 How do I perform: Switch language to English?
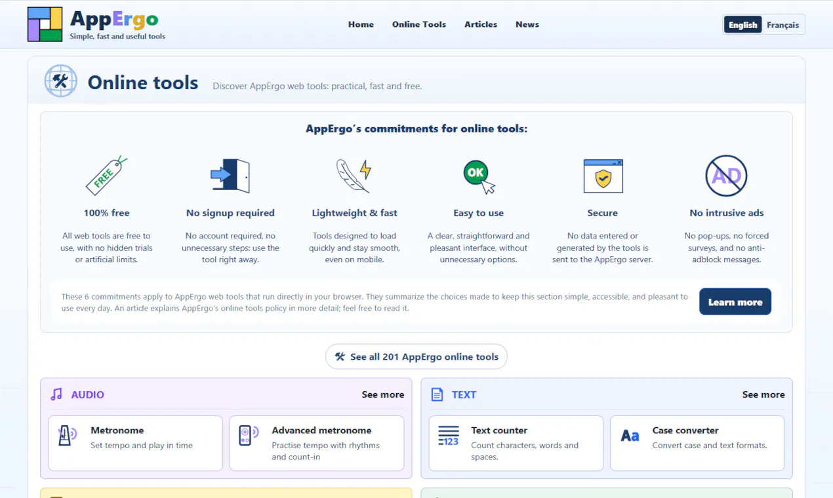742,25
